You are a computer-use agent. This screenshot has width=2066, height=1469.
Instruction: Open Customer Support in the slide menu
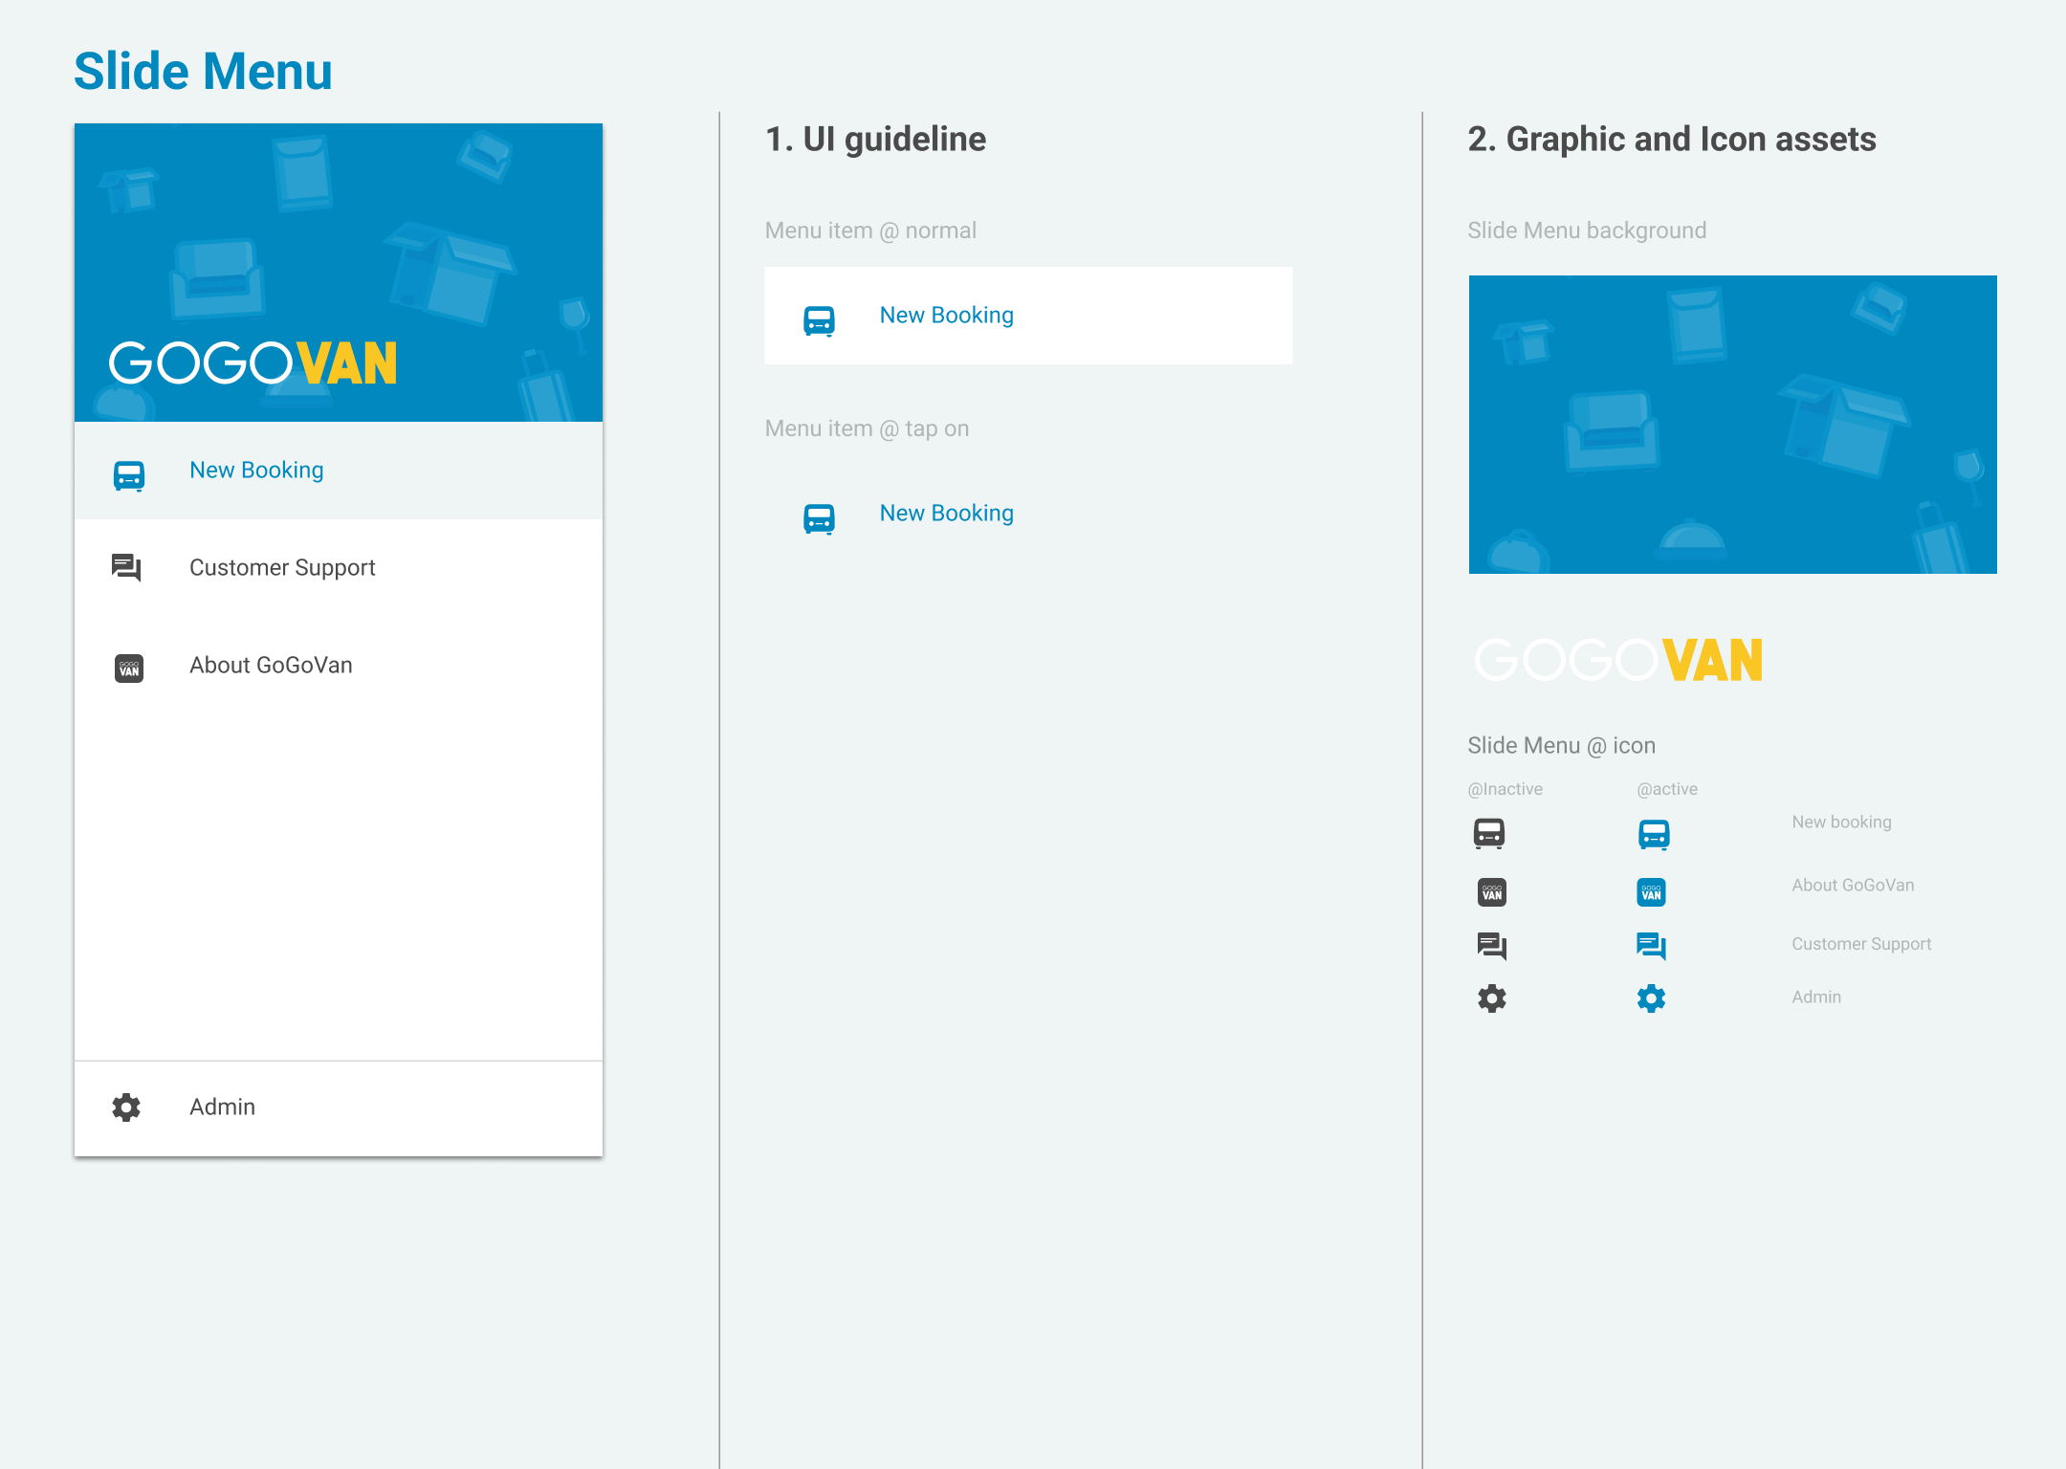pos(339,568)
